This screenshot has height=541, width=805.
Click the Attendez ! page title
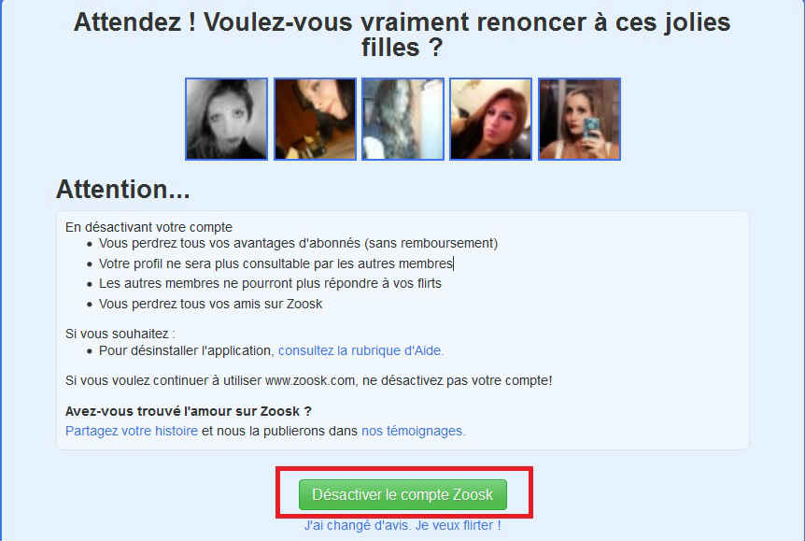(x=402, y=35)
